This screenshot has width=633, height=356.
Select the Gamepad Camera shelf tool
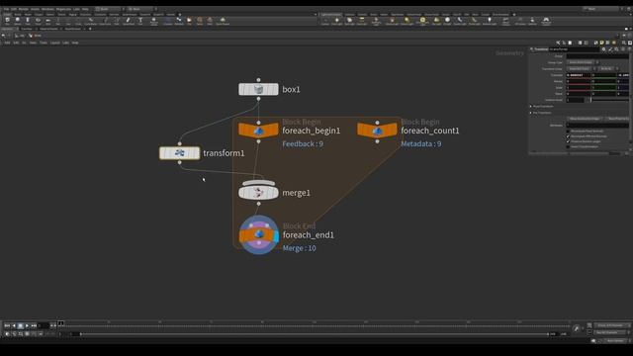point(546,21)
